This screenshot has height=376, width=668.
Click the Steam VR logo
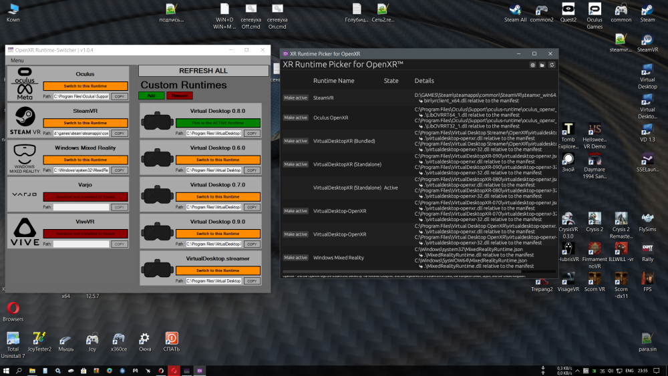[x=25, y=120]
